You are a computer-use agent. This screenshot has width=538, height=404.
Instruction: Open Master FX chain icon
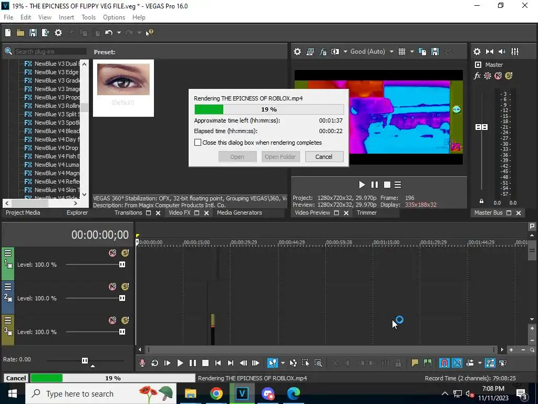477,76
